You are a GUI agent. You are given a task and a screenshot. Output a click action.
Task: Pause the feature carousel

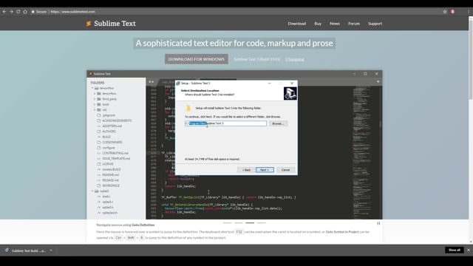click(378, 223)
